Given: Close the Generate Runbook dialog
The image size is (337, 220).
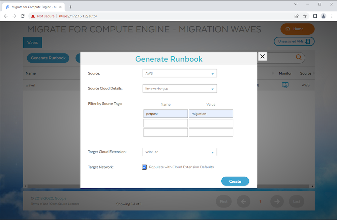Looking at the screenshot, I should 263,57.
